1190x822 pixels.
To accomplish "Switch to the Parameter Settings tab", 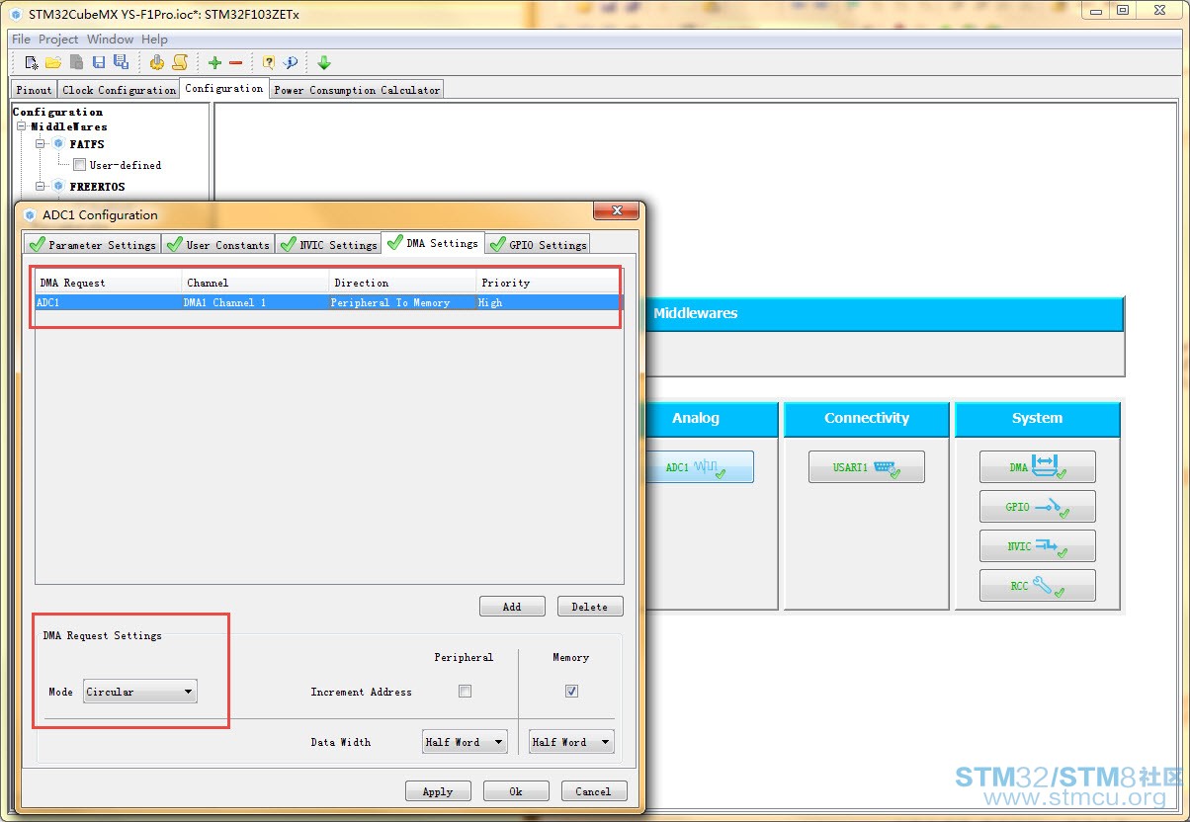I will 92,244.
